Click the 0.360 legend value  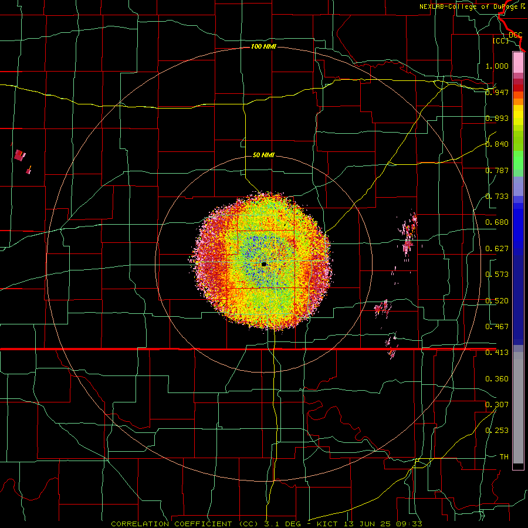point(497,379)
